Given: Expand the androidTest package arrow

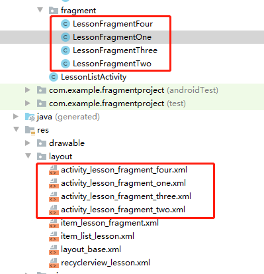Looking at the screenshot, I should [28, 90].
